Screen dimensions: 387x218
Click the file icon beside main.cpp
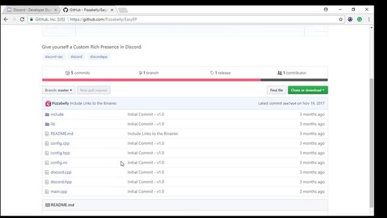47,191
